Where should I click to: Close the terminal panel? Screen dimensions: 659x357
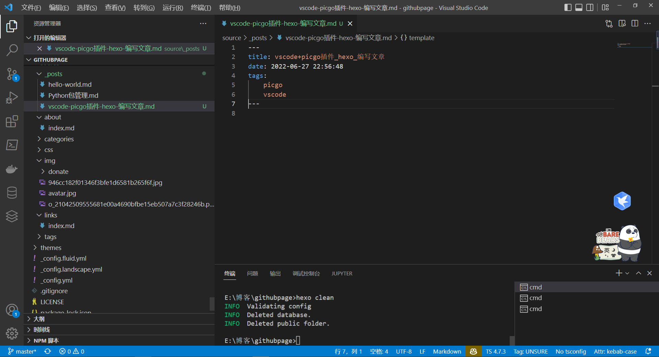click(x=649, y=273)
